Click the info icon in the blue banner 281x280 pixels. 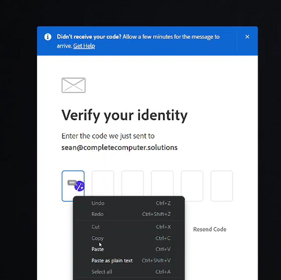(48, 37)
